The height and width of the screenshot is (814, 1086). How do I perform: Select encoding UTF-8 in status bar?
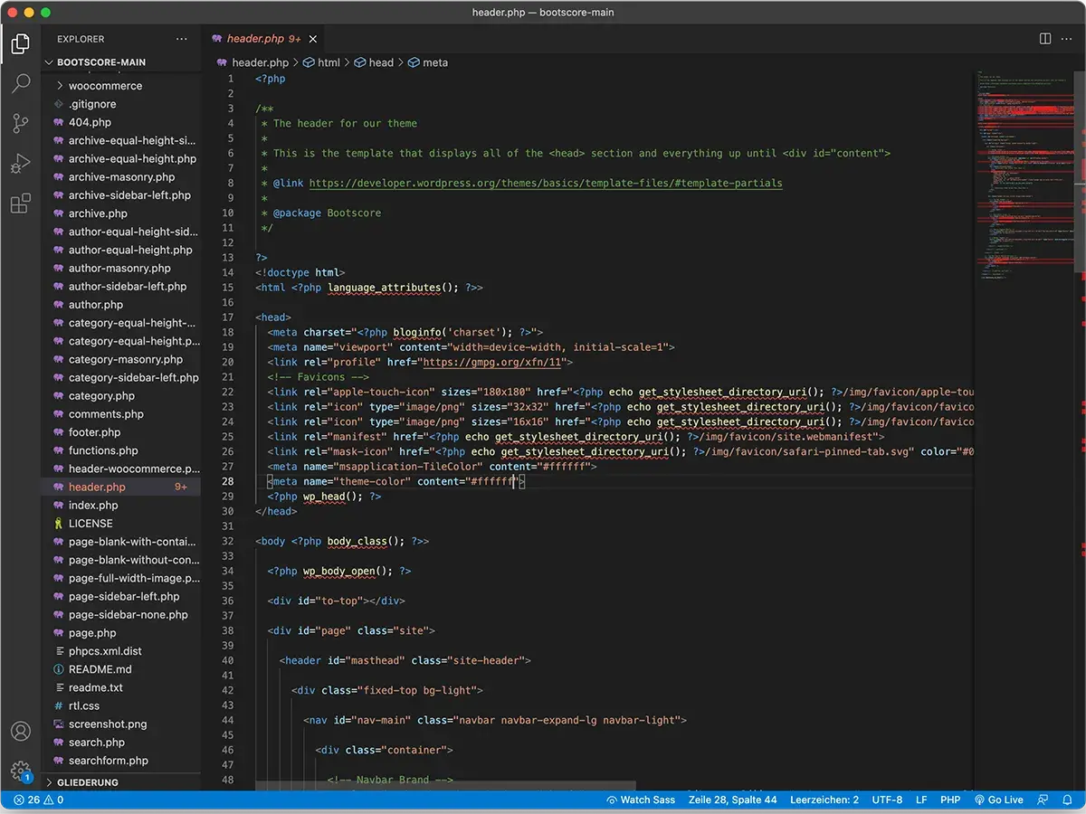pyautogui.click(x=887, y=800)
